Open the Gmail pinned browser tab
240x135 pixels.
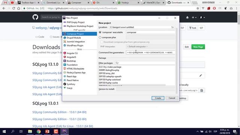coord(5,3)
